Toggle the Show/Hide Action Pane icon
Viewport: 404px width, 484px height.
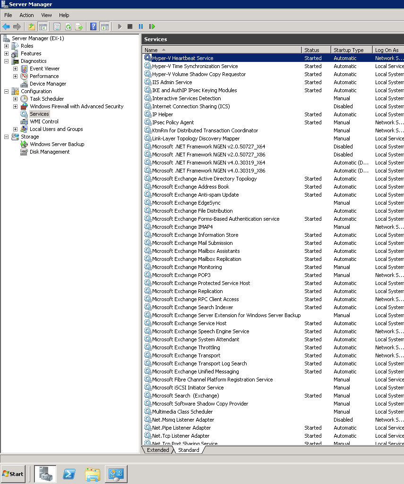point(104,26)
